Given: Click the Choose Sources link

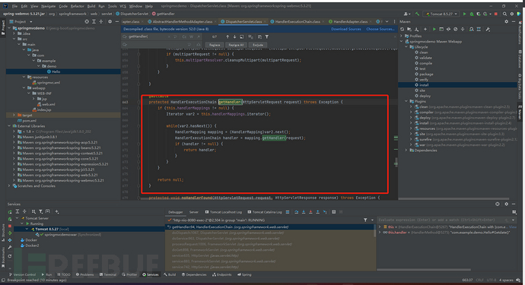Looking at the screenshot, I should pos(380,29).
